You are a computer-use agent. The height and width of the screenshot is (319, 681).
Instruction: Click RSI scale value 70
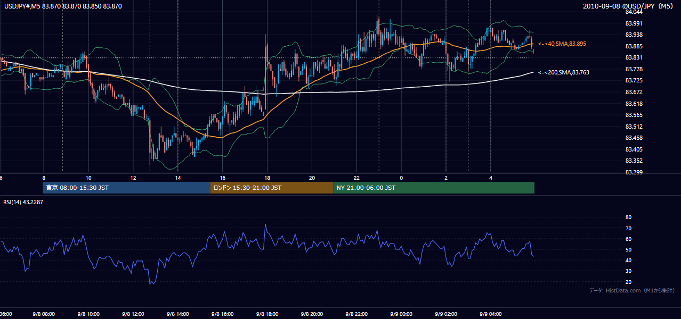click(628, 228)
